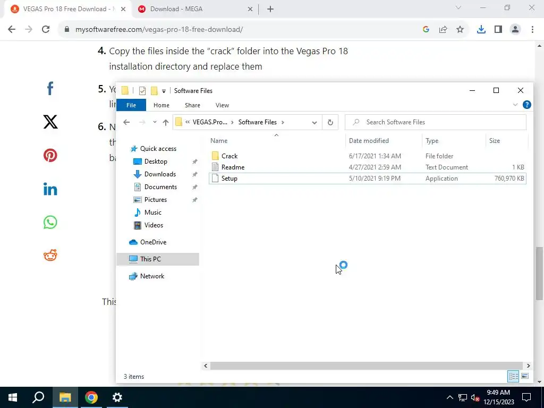Click Facebook share icon on webpage

[x=50, y=89]
